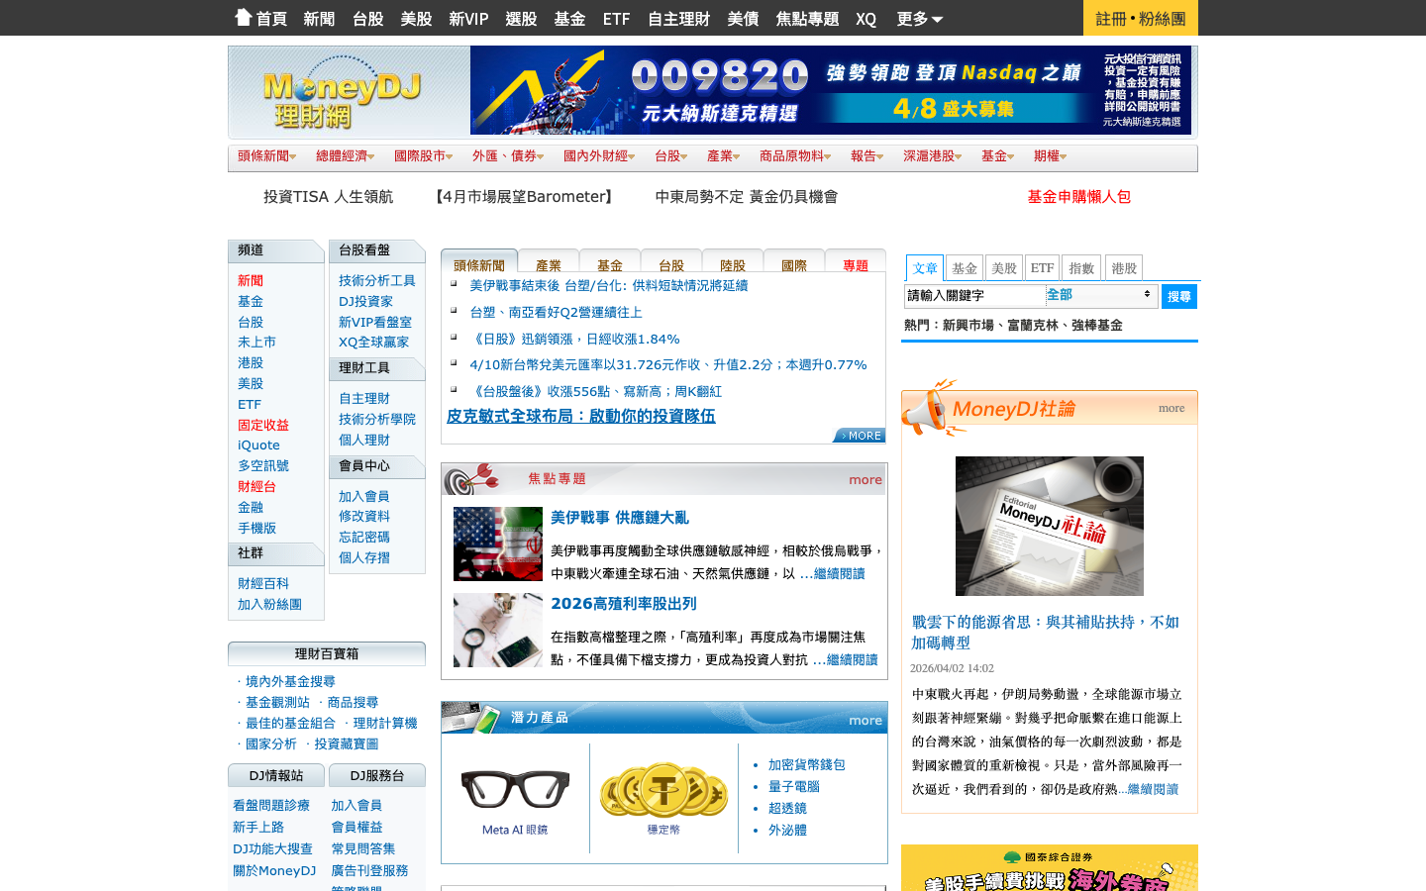Select the 文章 search tab
The width and height of the screenshot is (1426, 891).
pos(925,267)
